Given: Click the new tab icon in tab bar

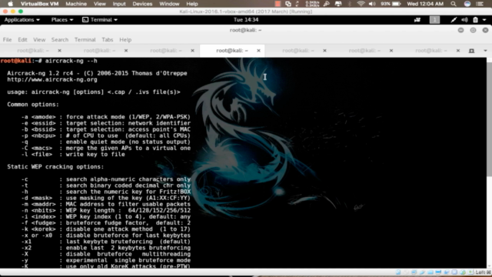Looking at the screenshot, I should pyautogui.click(x=471, y=51).
